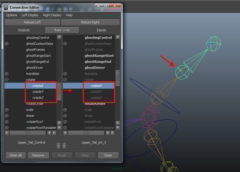
Task: Expand scale attribute in the Inputs list
Action: pyautogui.click(x=65, y=110)
